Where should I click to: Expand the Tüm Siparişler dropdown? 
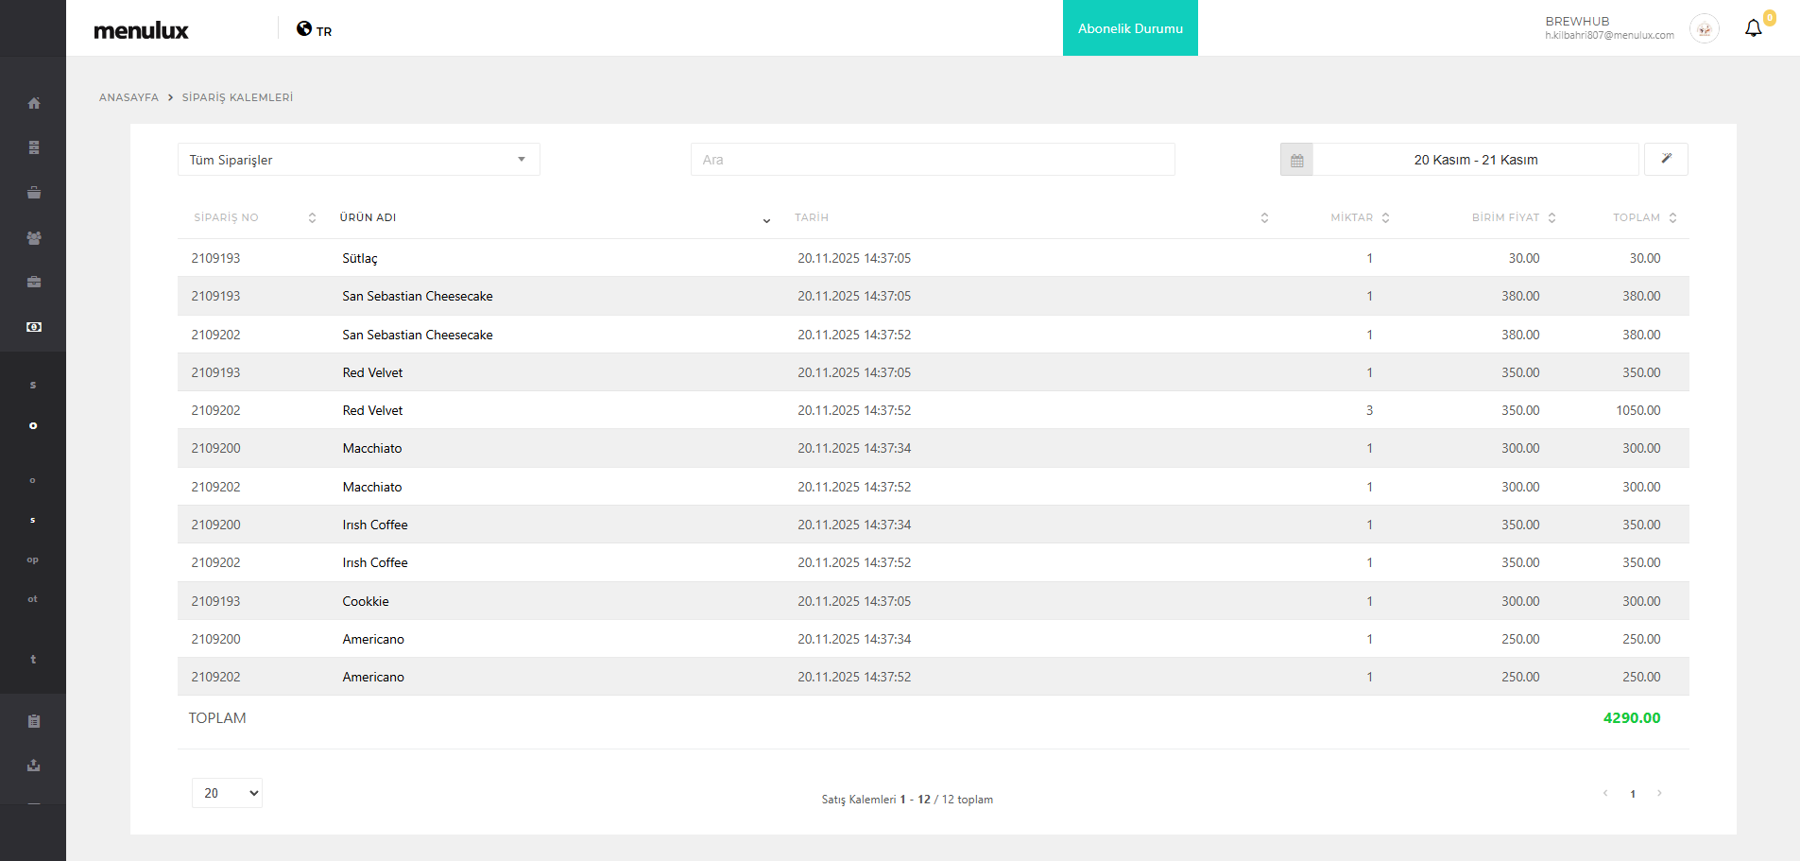tap(358, 160)
